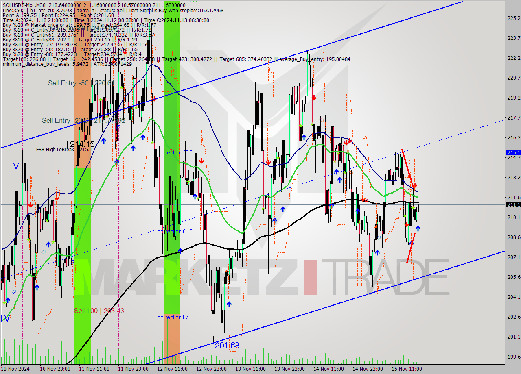The width and height of the screenshot is (521, 374).
Task: Click the 'Sell Entry -50 | 220.6' label
Action: click(81, 83)
